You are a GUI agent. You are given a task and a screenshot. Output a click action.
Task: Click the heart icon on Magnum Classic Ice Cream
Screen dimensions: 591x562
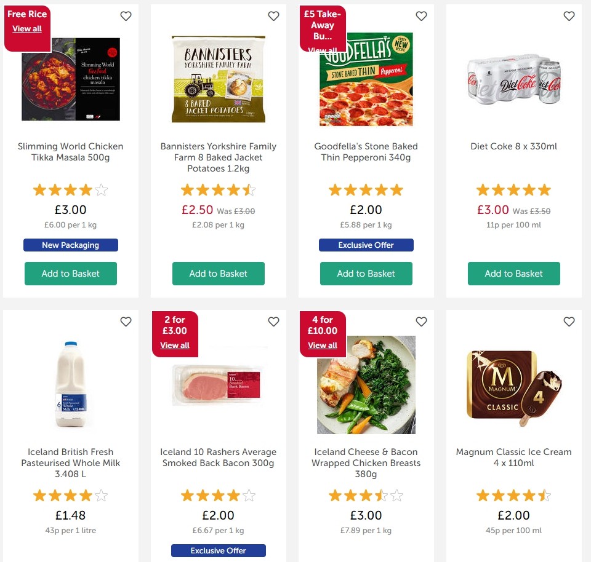coord(569,322)
